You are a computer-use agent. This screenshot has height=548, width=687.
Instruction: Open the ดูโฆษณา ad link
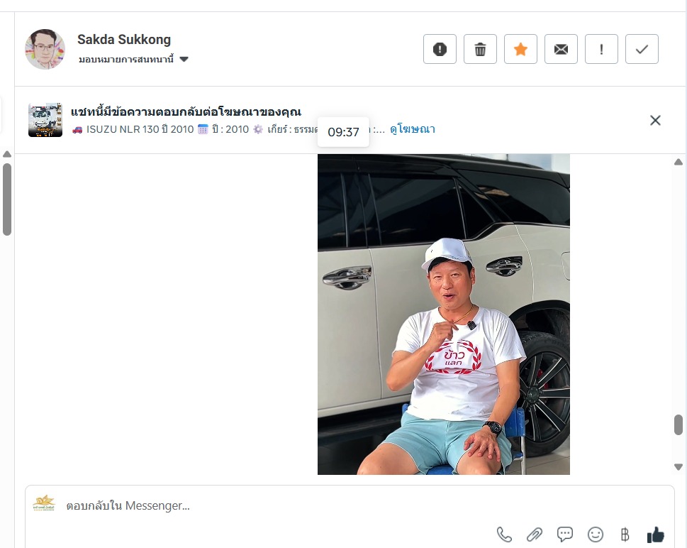click(413, 129)
